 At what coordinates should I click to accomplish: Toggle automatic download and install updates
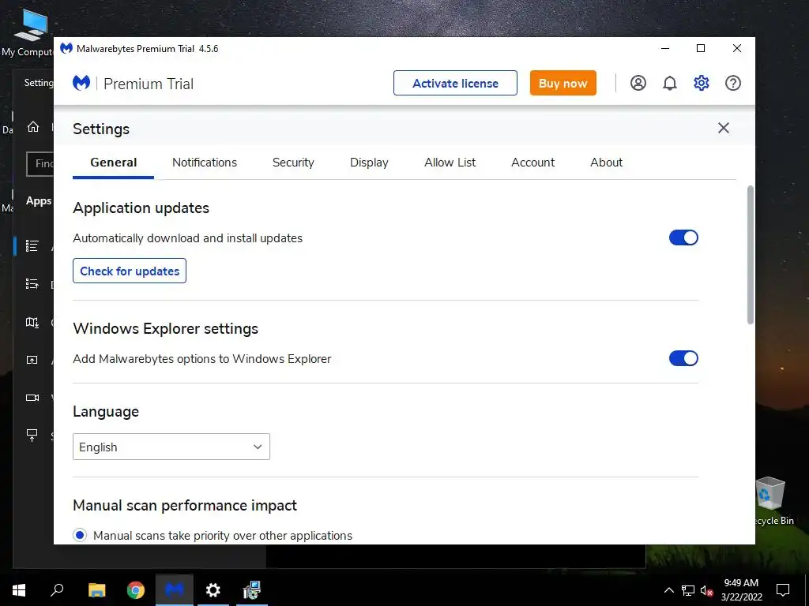pos(683,238)
